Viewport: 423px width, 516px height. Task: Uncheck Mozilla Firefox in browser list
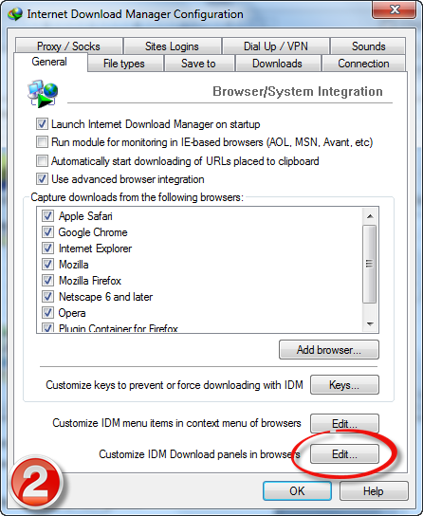click(x=47, y=281)
